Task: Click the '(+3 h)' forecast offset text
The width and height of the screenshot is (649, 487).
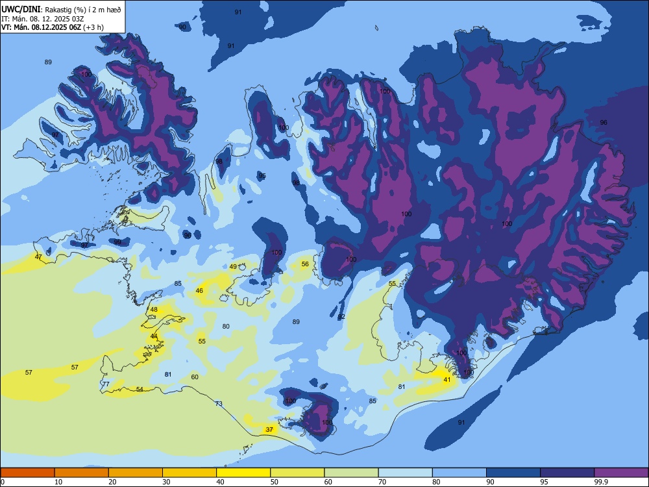Action: (x=93, y=27)
